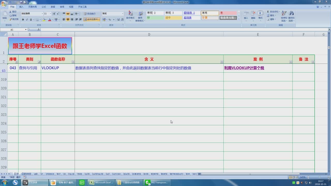331x186 pixels.
Task: Open the text orientation icon
Action: (77, 13)
